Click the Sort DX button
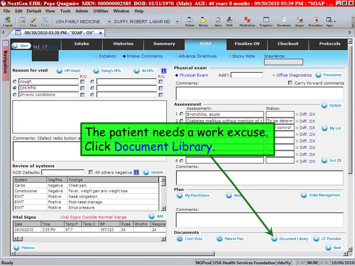 click(x=332, y=160)
